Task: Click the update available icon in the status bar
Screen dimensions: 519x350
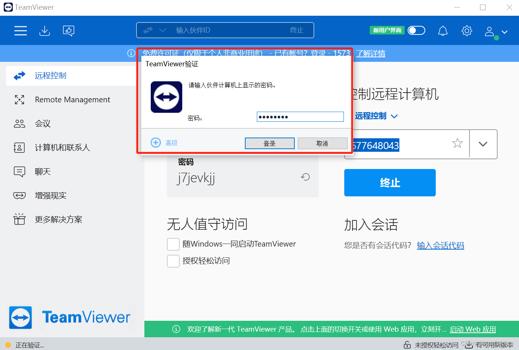Action: [x=469, y=345]
